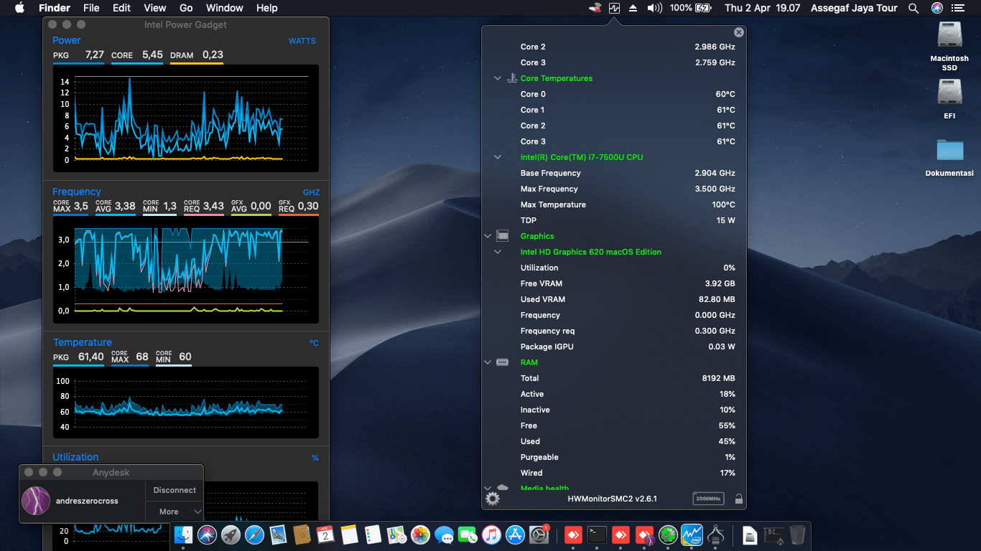Click the Thu 2 Apr 19.07 clock
Image resolution: width=981 pixels, height=551 pixels.
click(x=763, y=8)
